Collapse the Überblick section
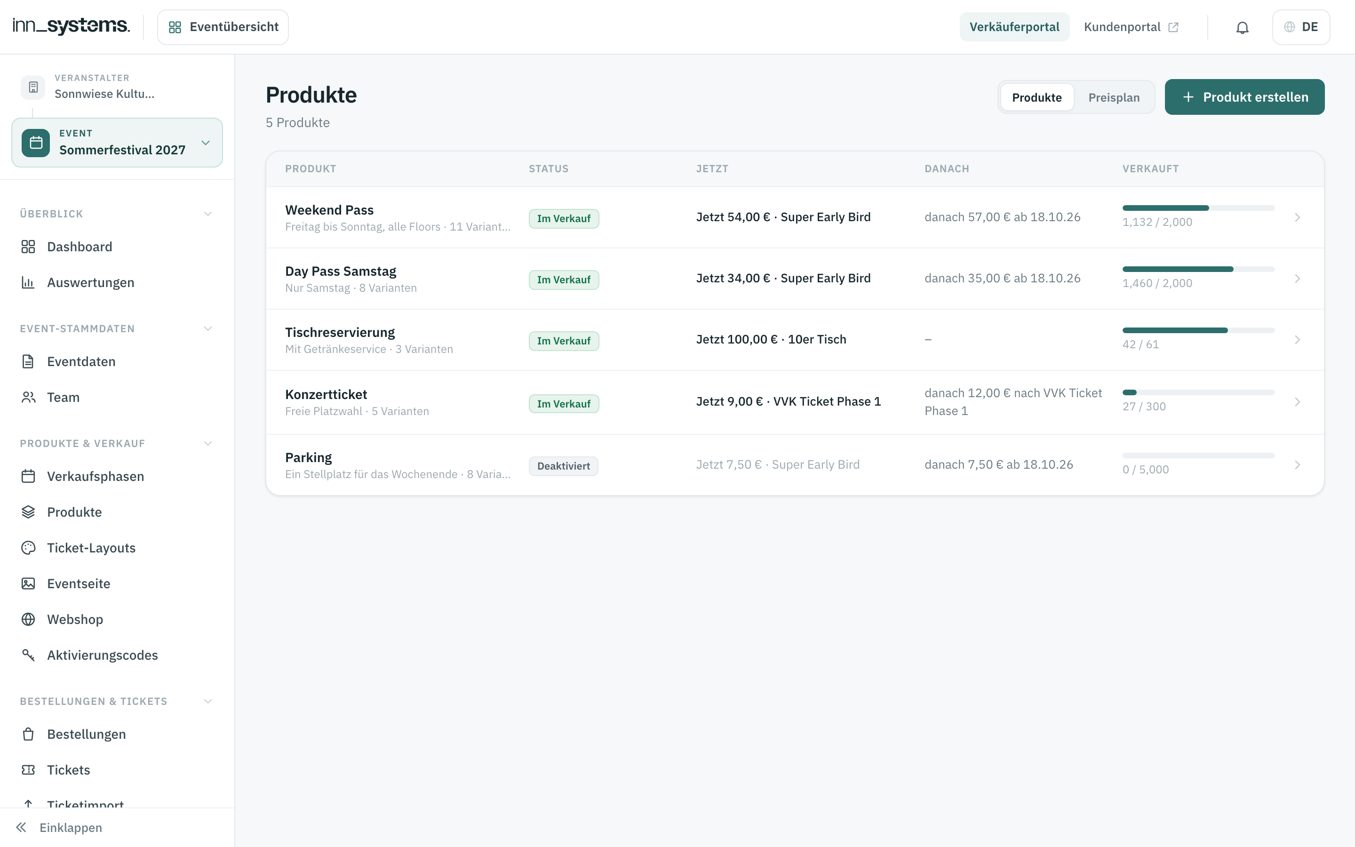 (x=208, y=214)
